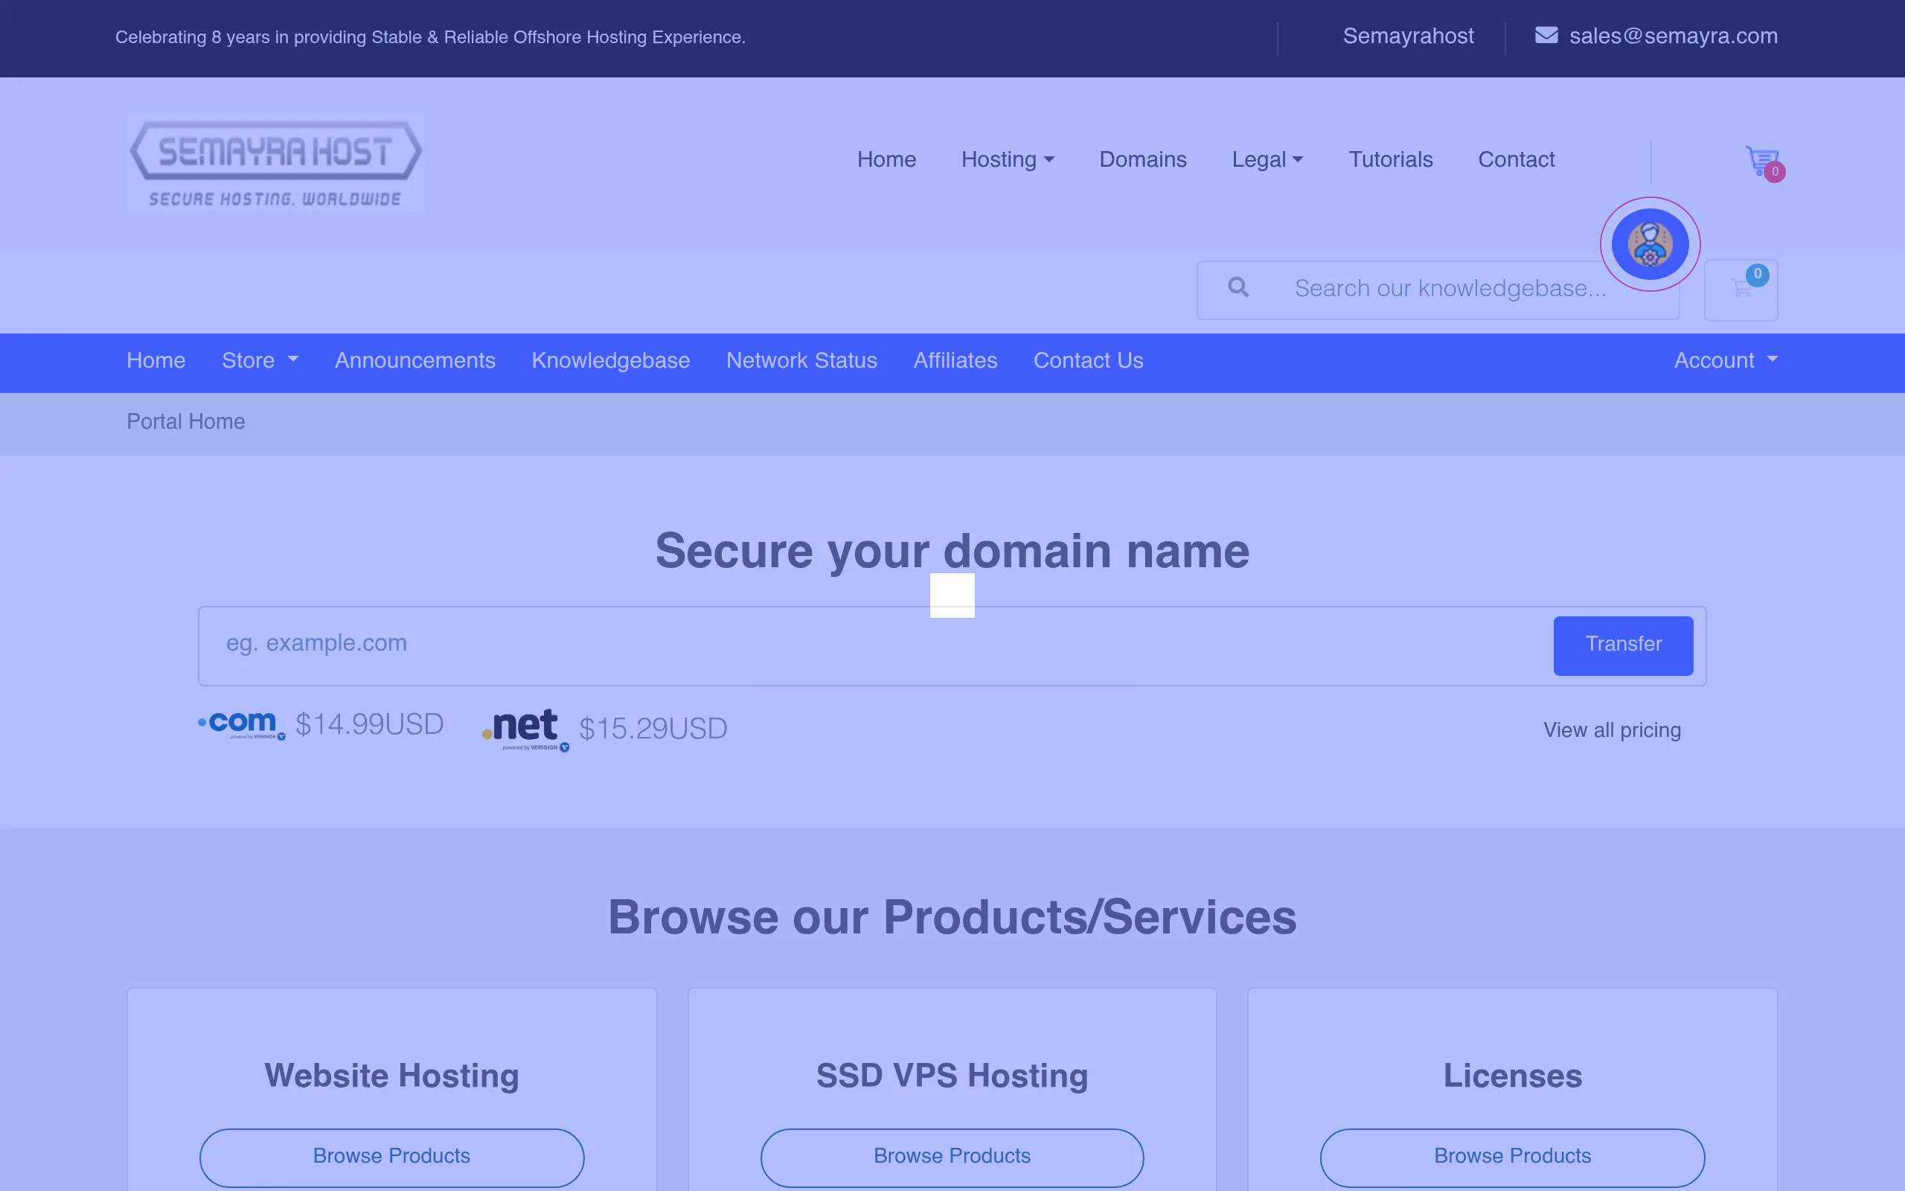Viewport: 1905px width, 1191px height.
Task: Open the shopping cart icon in top navigation
Action: (x=1764, y=162)
